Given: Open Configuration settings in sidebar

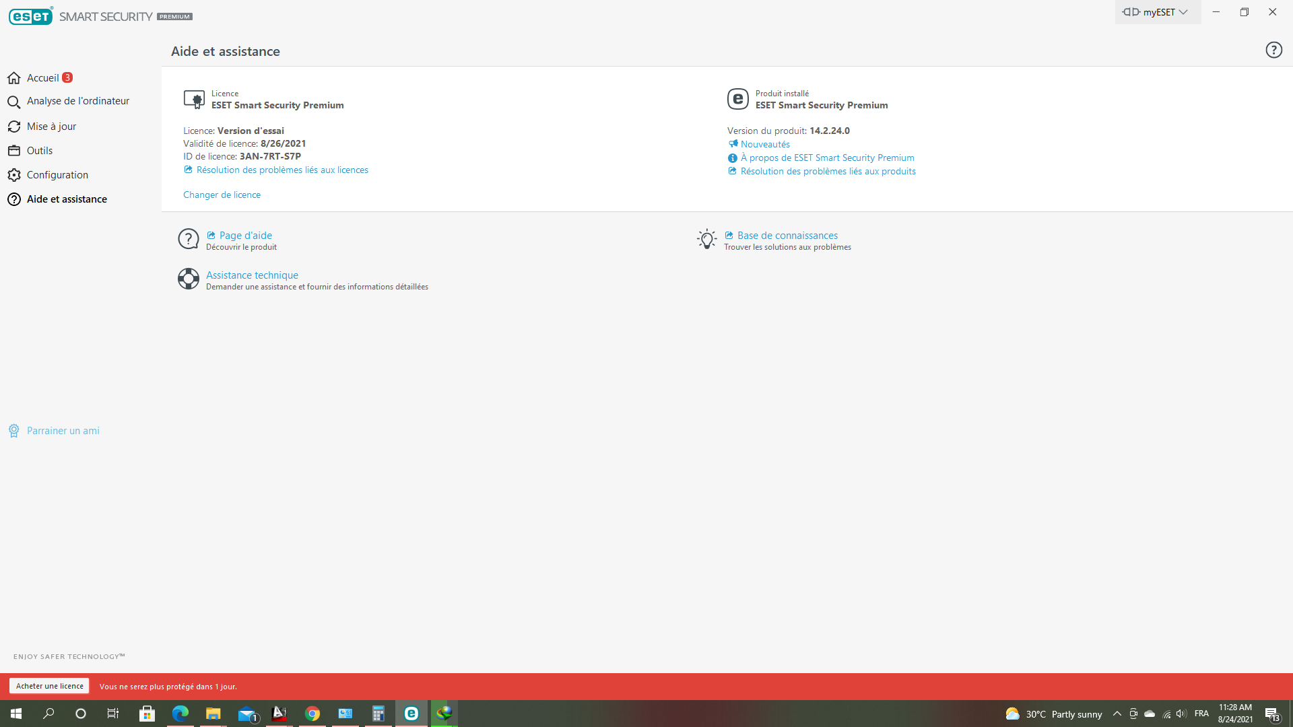Looking at the screenshot, I should click(48, 175).
